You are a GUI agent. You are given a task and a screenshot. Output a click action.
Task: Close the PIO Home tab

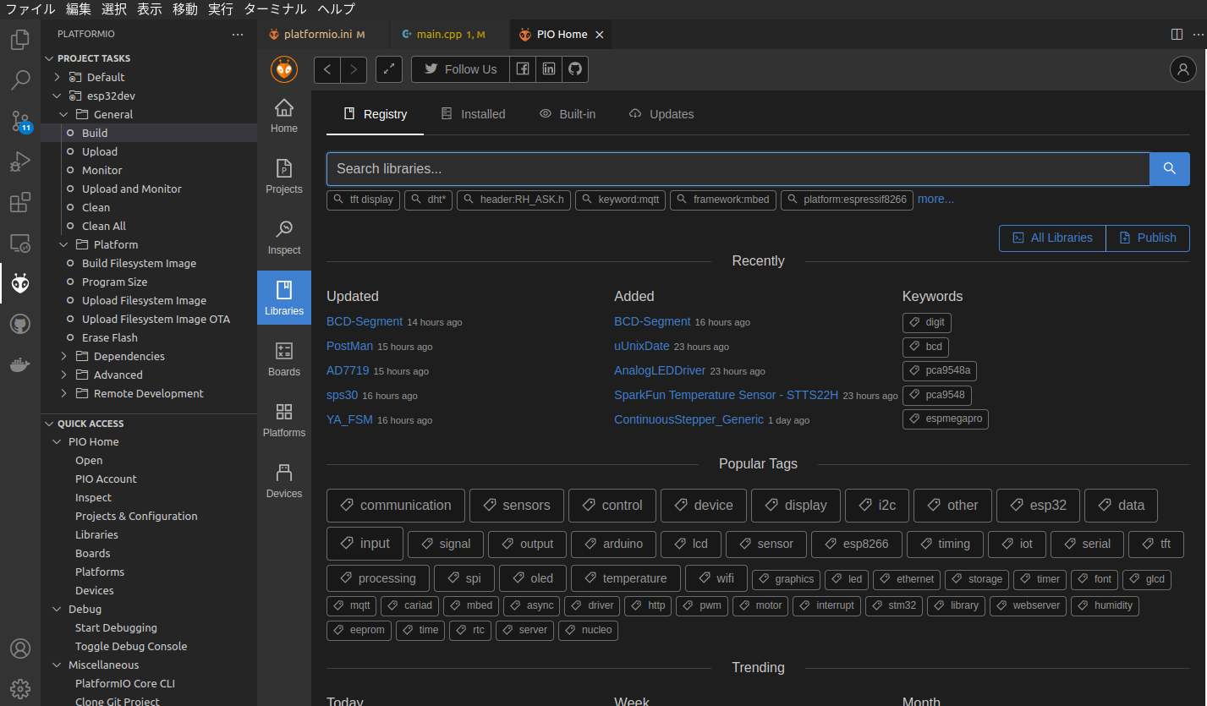[600, 35]
